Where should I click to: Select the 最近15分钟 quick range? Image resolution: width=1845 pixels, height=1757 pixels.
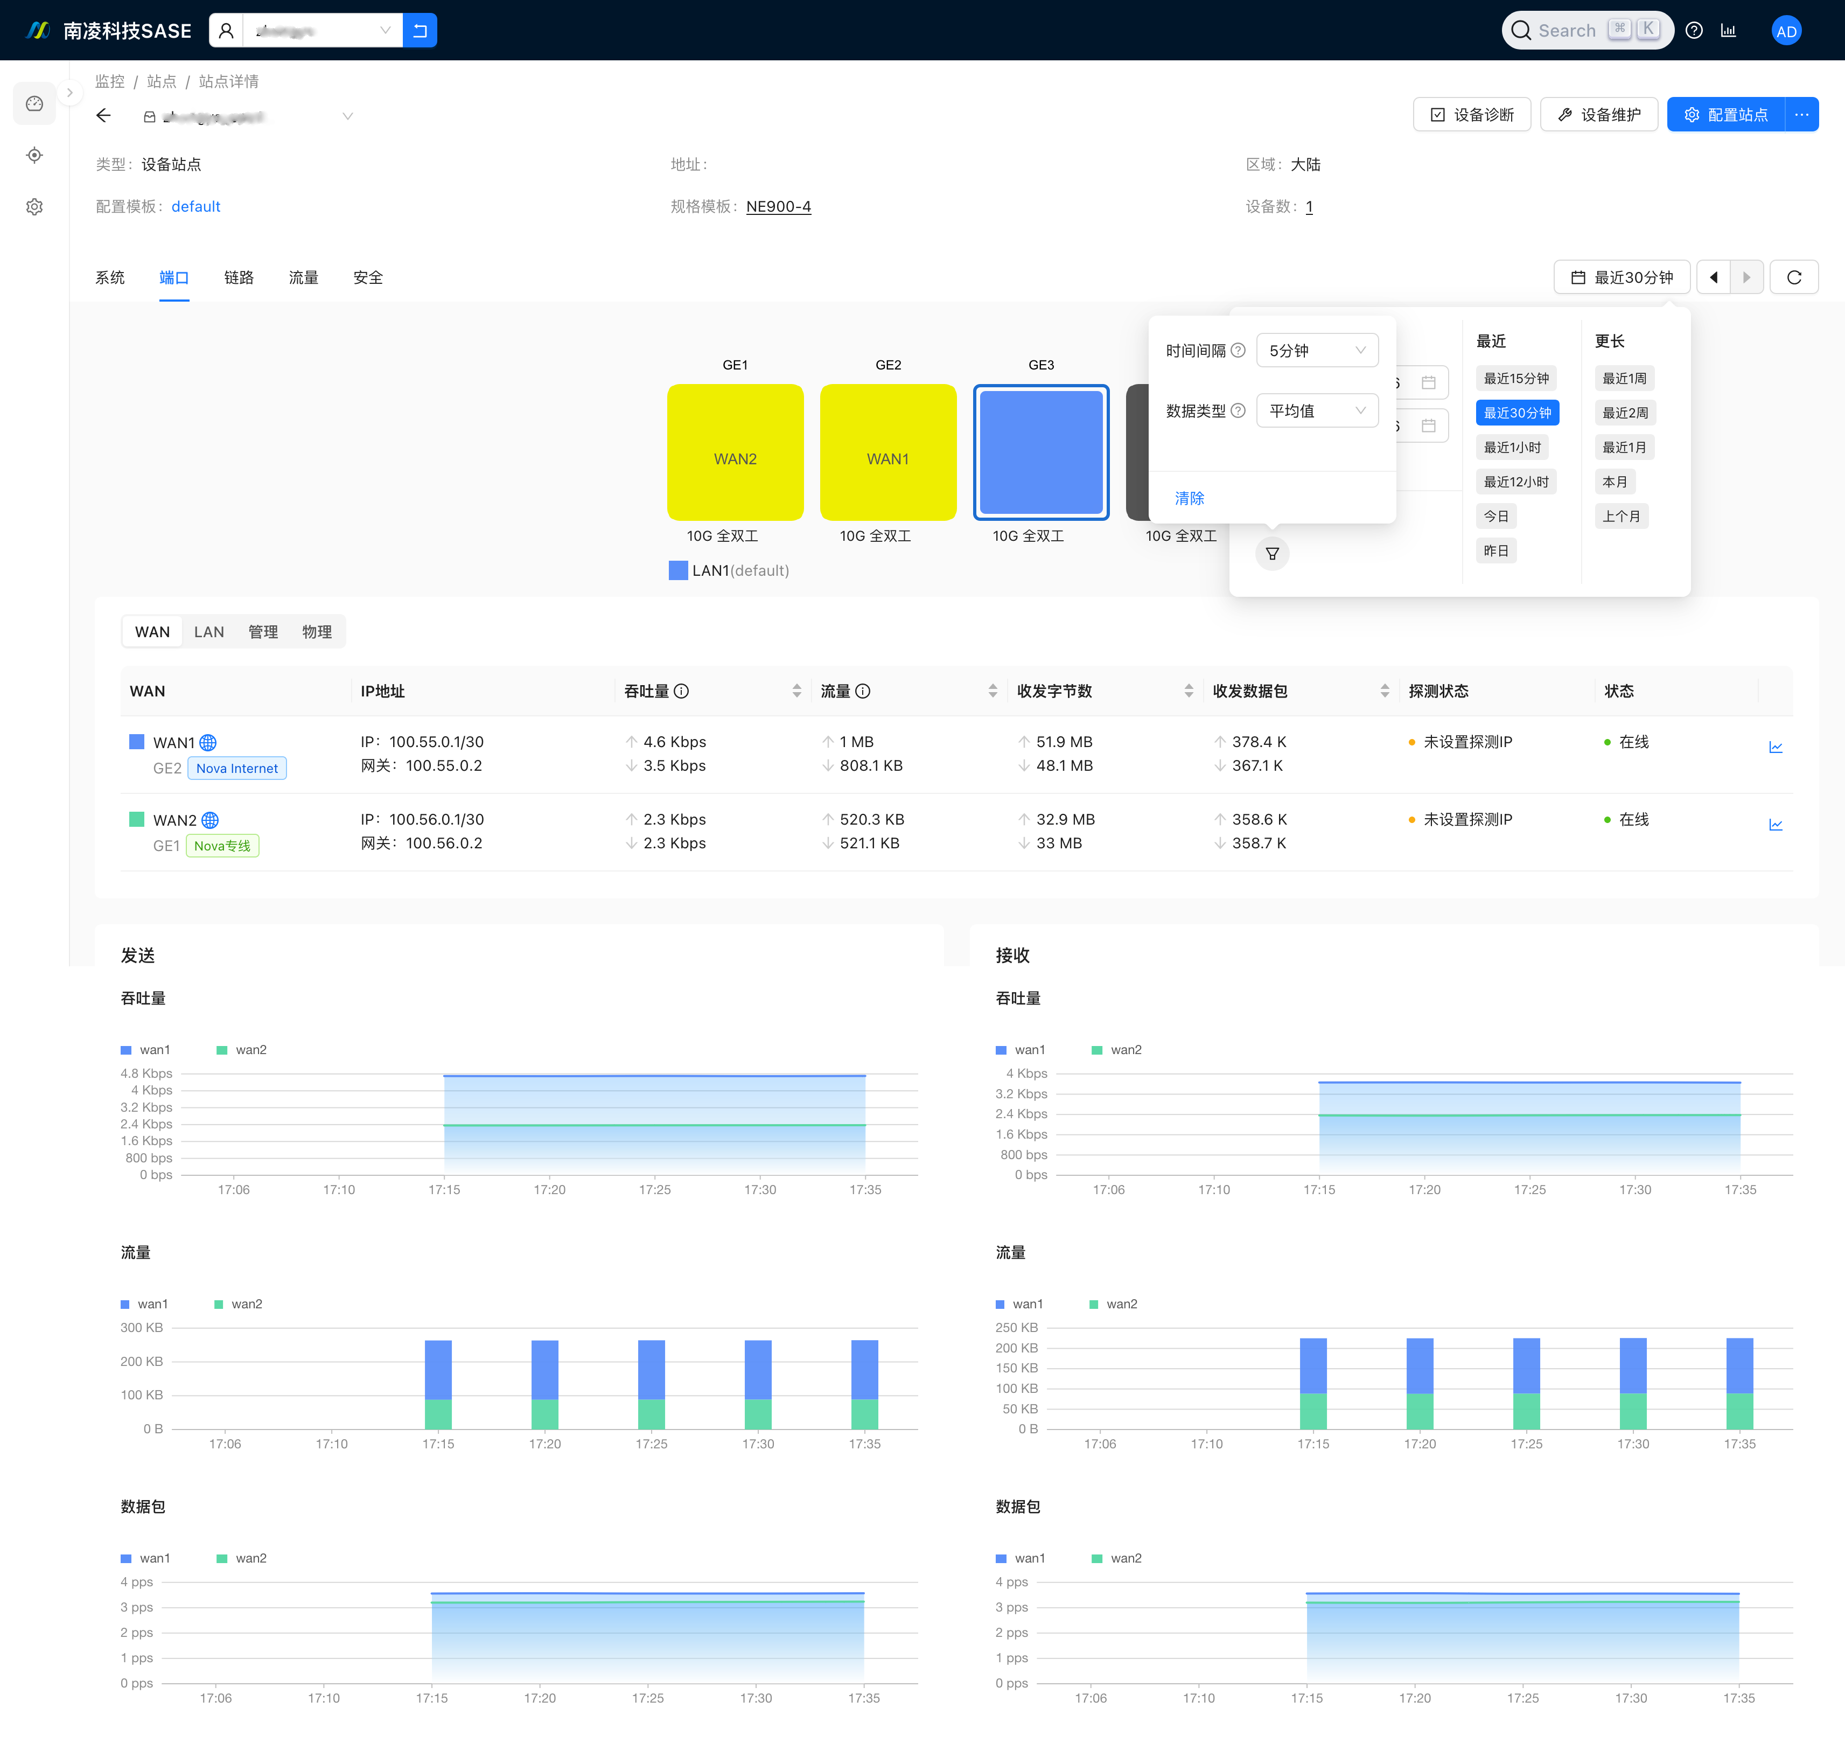point(1515,378)
